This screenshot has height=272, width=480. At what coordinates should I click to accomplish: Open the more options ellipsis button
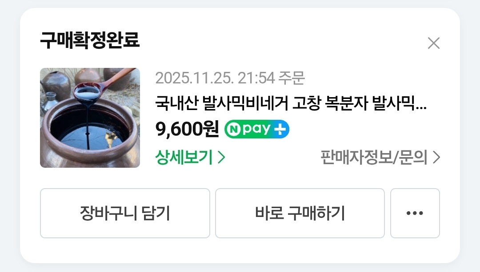point(415,213)
